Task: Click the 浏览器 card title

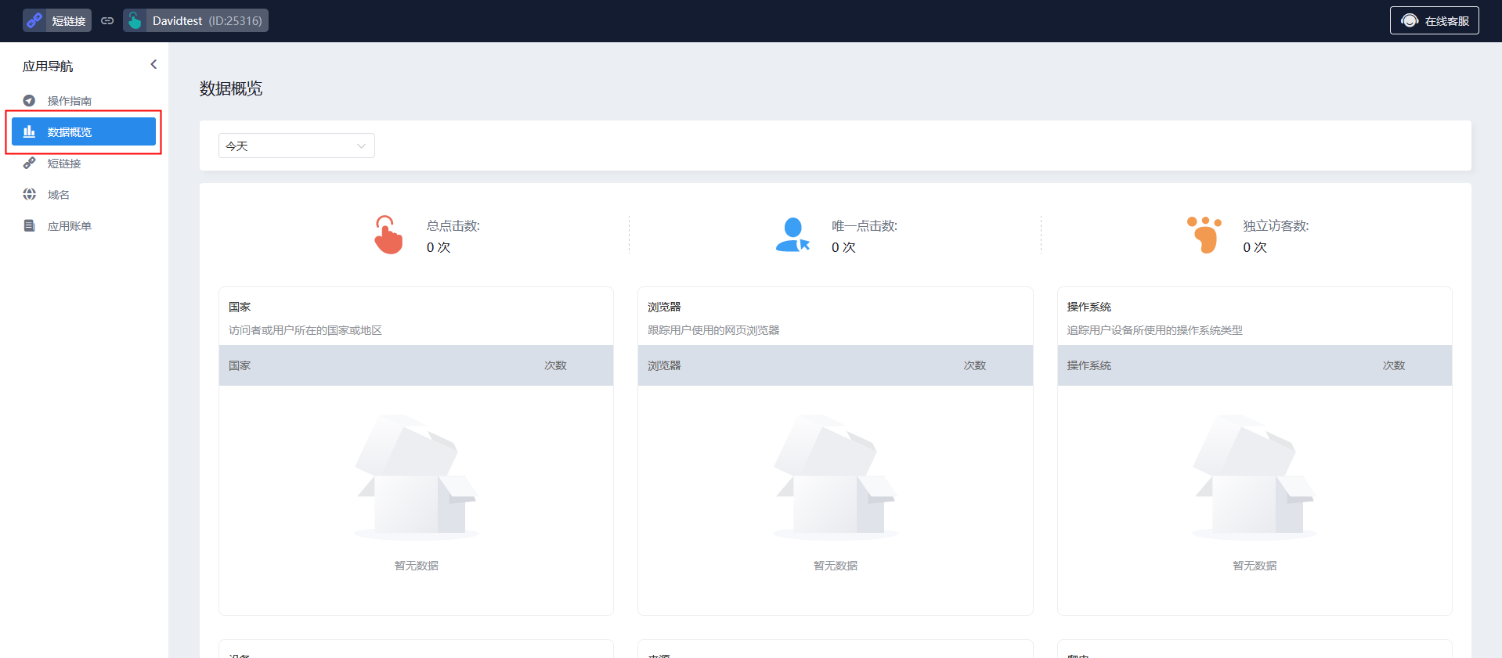Action: coord(664,307)
